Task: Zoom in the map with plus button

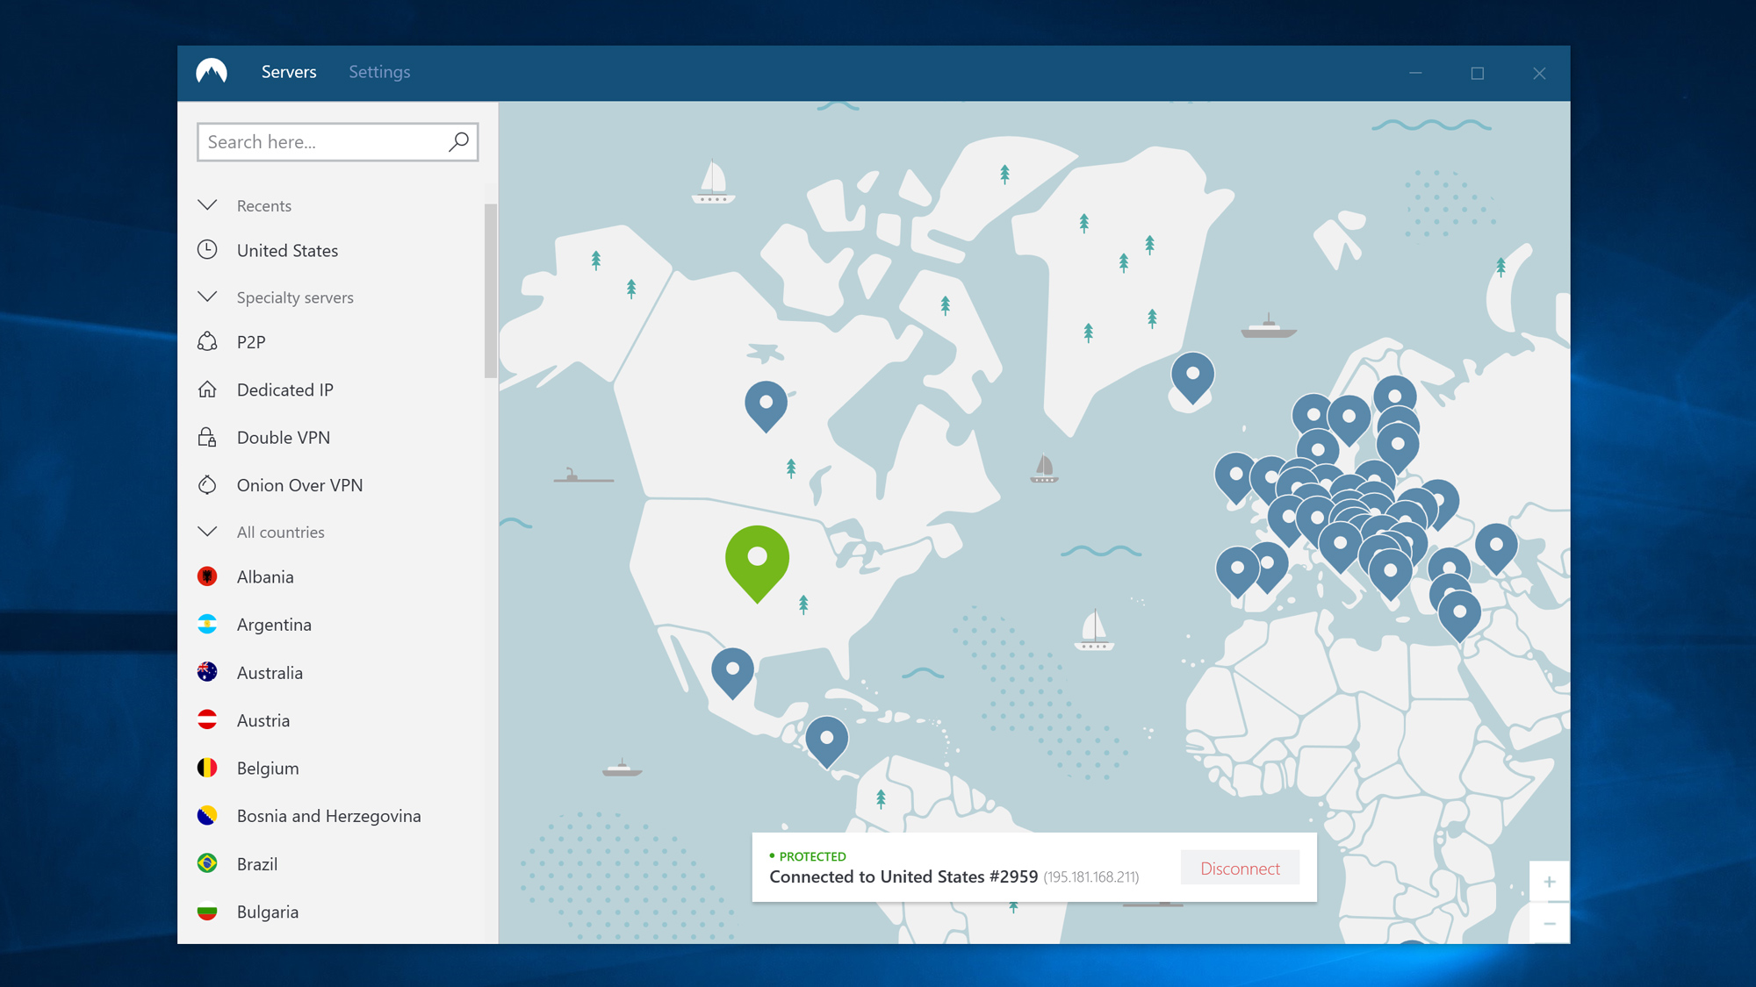Action: pos(1549,882)
